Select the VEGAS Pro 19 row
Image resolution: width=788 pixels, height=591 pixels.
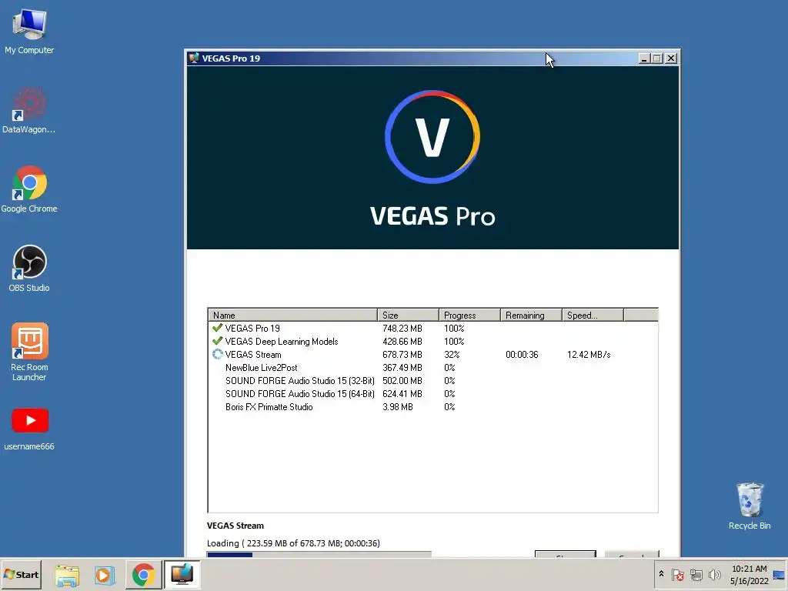coord(432,328)
